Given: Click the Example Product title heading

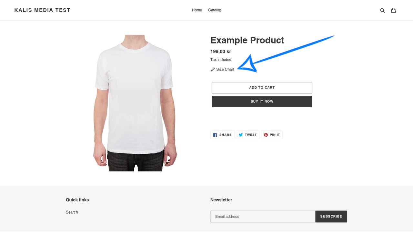Looking at the screenshot, I should pos(247,40).
